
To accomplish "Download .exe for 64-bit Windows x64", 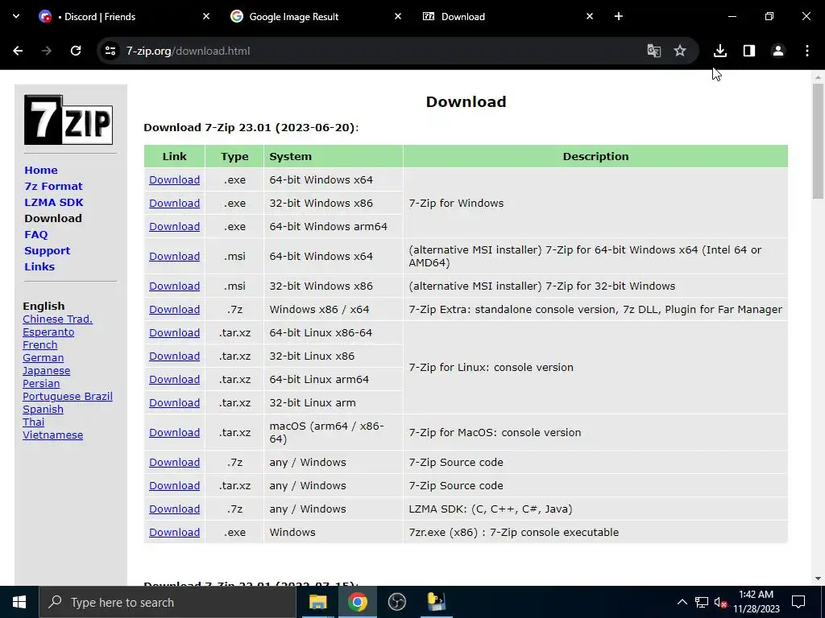I will click(x=174, y=179).
